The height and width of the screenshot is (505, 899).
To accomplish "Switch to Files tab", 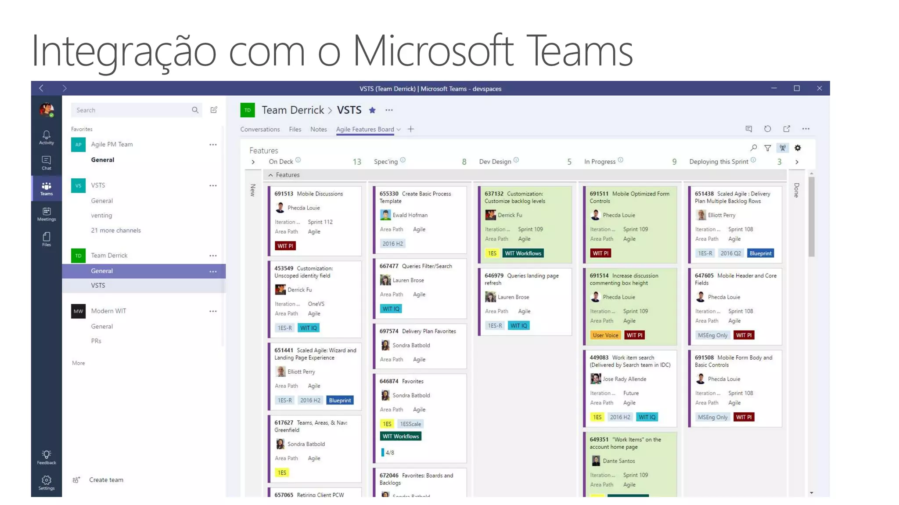I will click(x=295, y=129).
